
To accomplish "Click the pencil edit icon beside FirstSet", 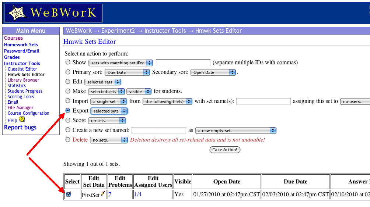I will click(x=103, y=193).
